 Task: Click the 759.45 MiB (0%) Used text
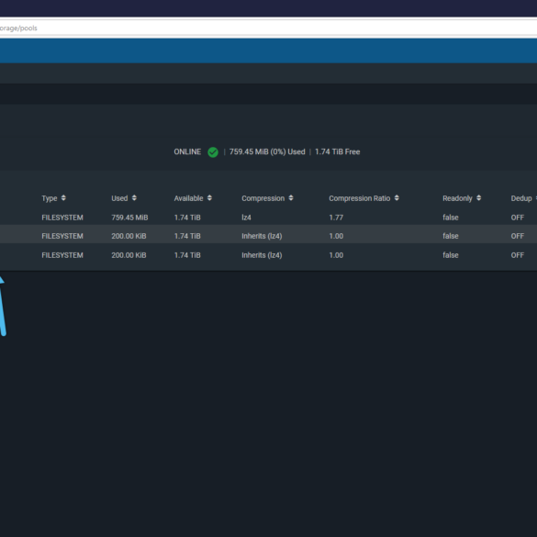(267, 151)
